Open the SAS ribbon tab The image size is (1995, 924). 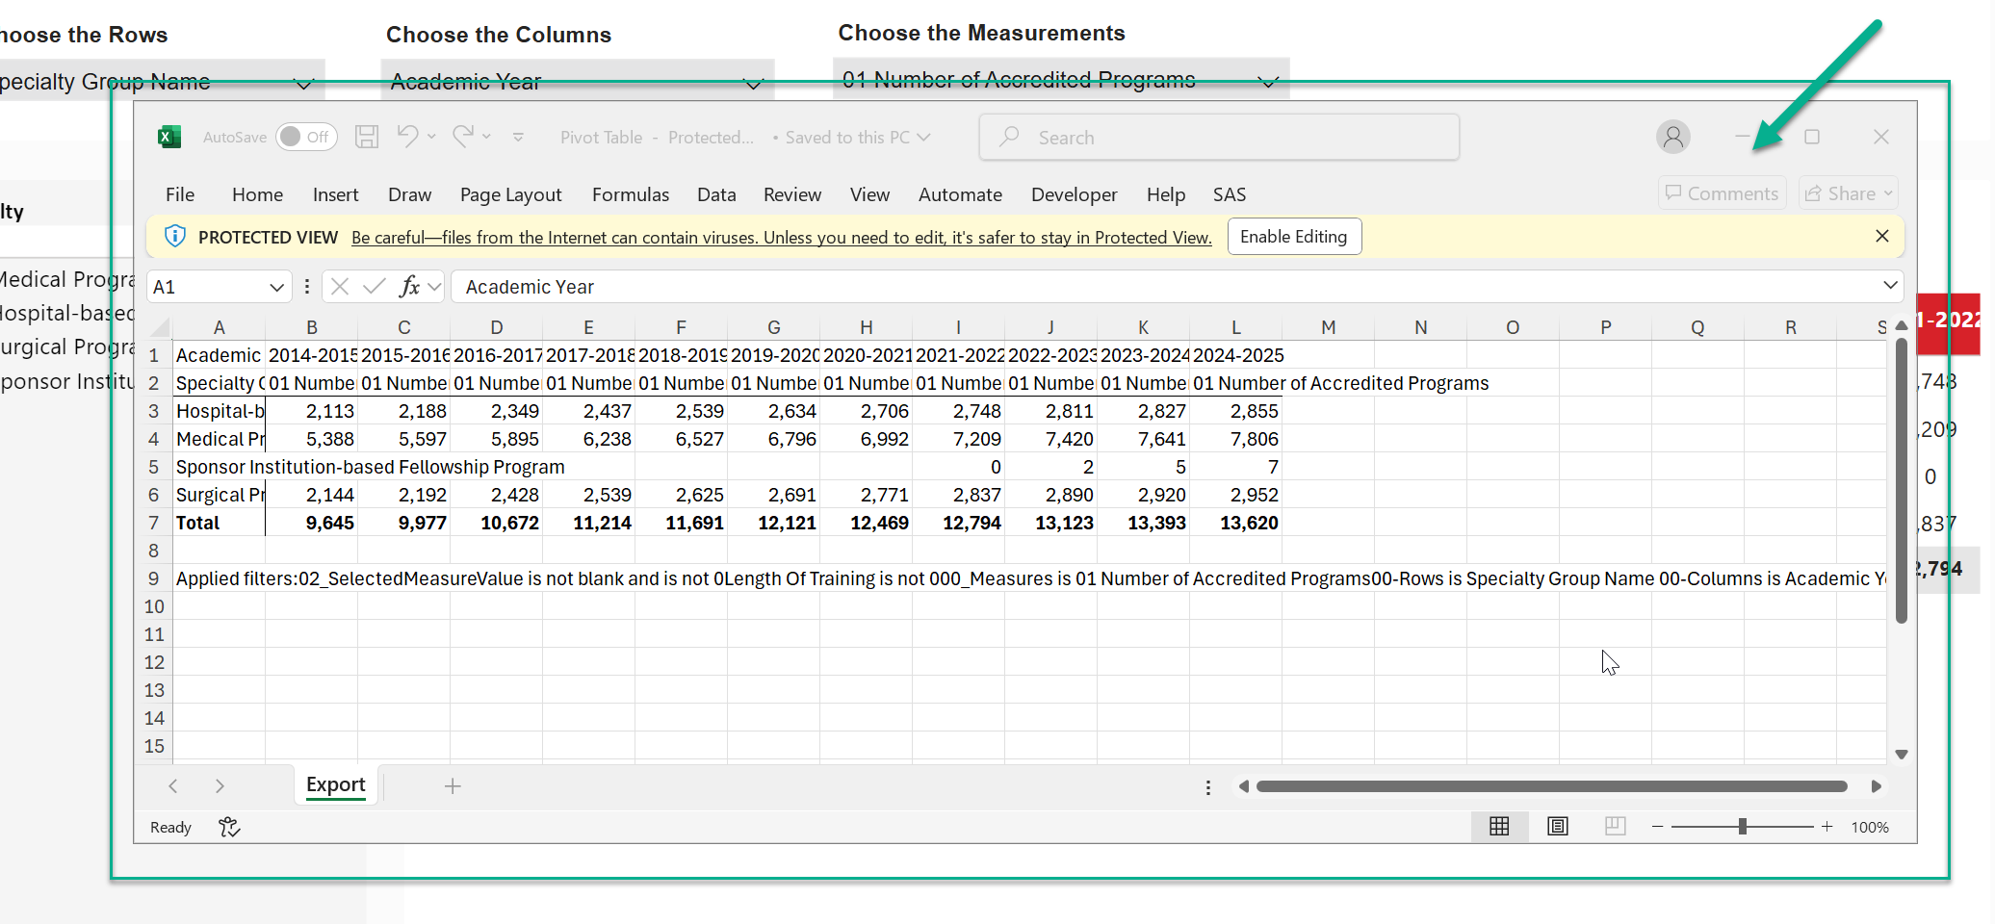click(1230, 194)
